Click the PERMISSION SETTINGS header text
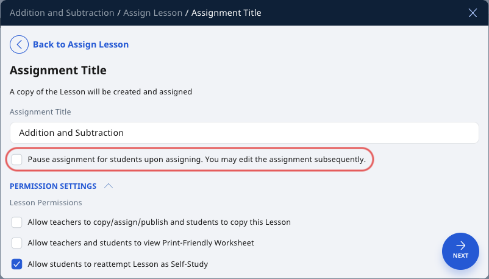The width and height of the screenshot is (489, 279). (53, 186)
